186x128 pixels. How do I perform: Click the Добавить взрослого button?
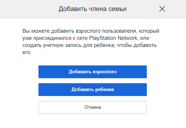[93, 72]
